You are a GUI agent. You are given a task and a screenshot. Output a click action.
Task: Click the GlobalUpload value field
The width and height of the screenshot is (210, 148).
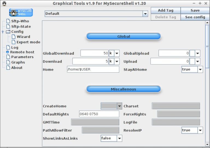tap(174, 53)
